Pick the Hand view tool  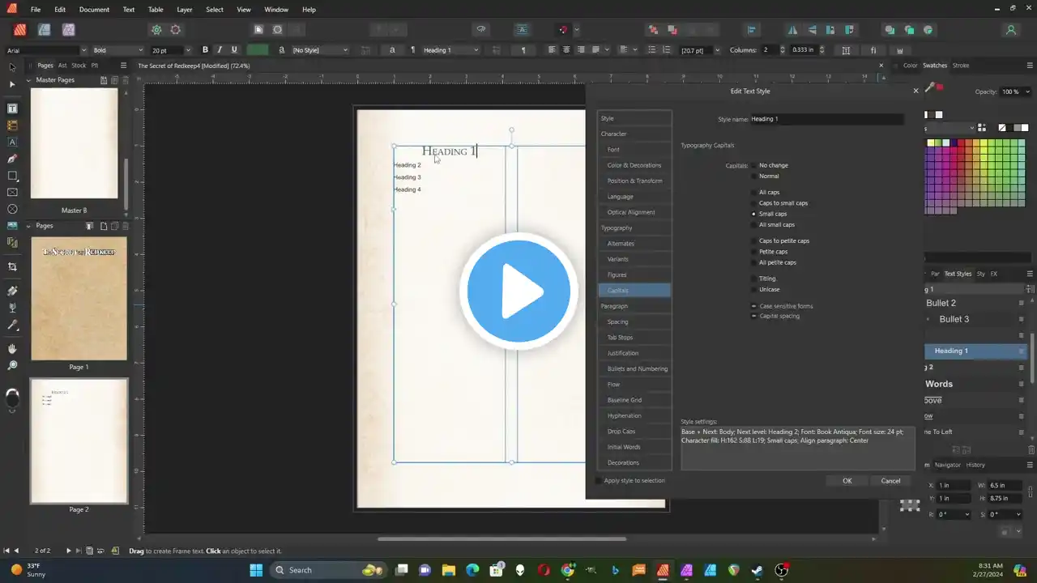[12, 348]
